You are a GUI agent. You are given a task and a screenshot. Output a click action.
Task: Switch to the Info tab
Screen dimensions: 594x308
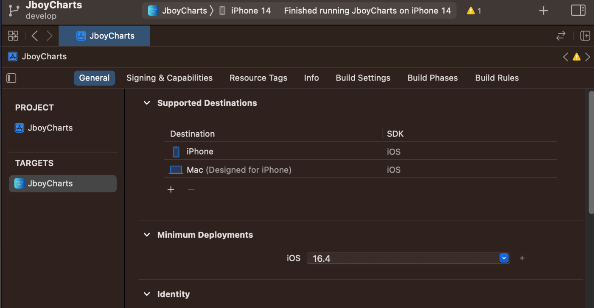[x=311, y=78]
